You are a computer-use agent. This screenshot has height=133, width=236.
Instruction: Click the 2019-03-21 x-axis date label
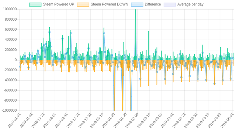tap(179, 120)
